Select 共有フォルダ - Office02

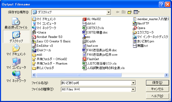50,59
